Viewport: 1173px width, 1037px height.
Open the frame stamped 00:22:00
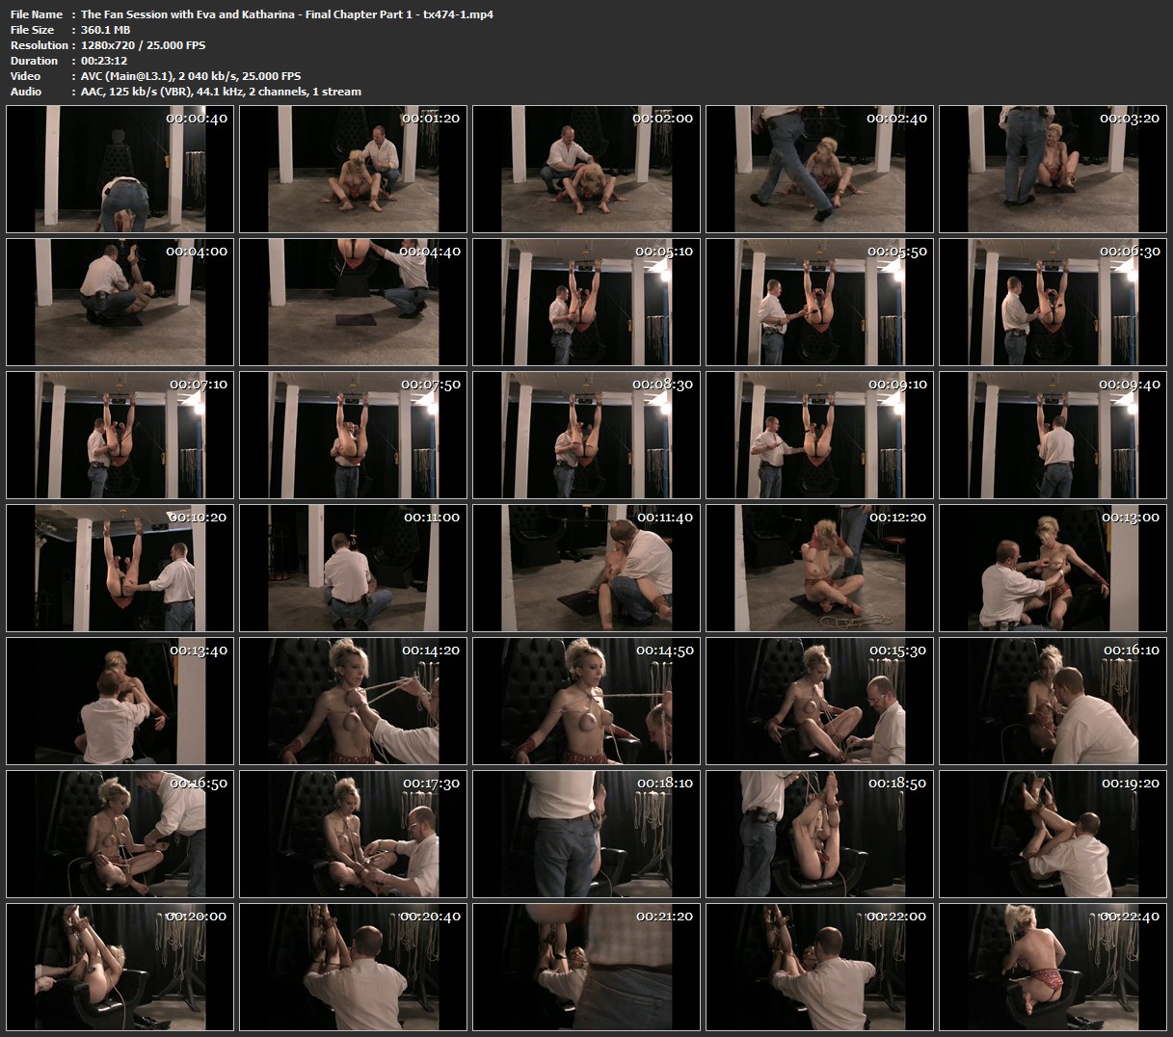[820, 968]
